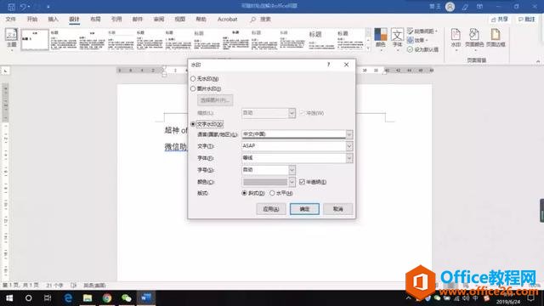Viewport: 544px width, 306px height.
Task: Click the Share button
Action: pos(500,20)
